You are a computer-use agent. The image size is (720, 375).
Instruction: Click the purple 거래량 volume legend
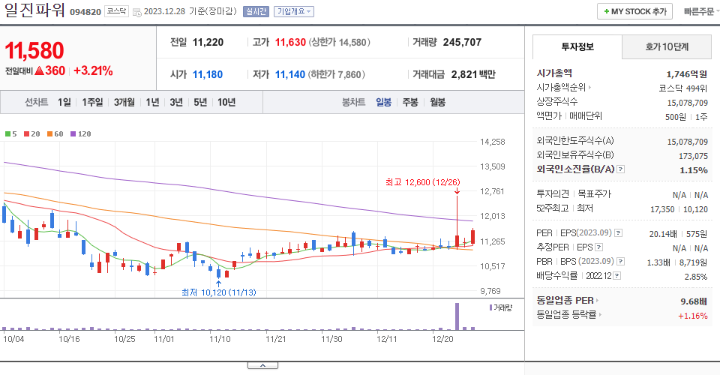pos(501,307)
